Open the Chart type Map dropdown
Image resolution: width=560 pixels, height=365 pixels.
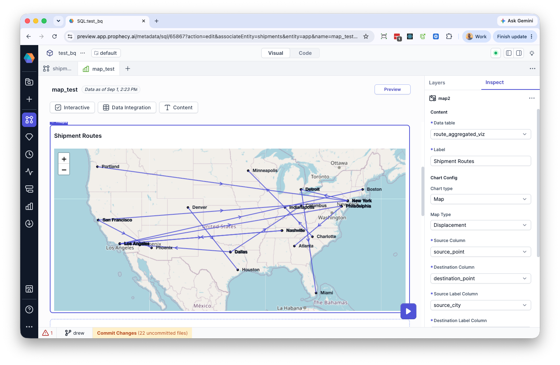pos(481,199)
